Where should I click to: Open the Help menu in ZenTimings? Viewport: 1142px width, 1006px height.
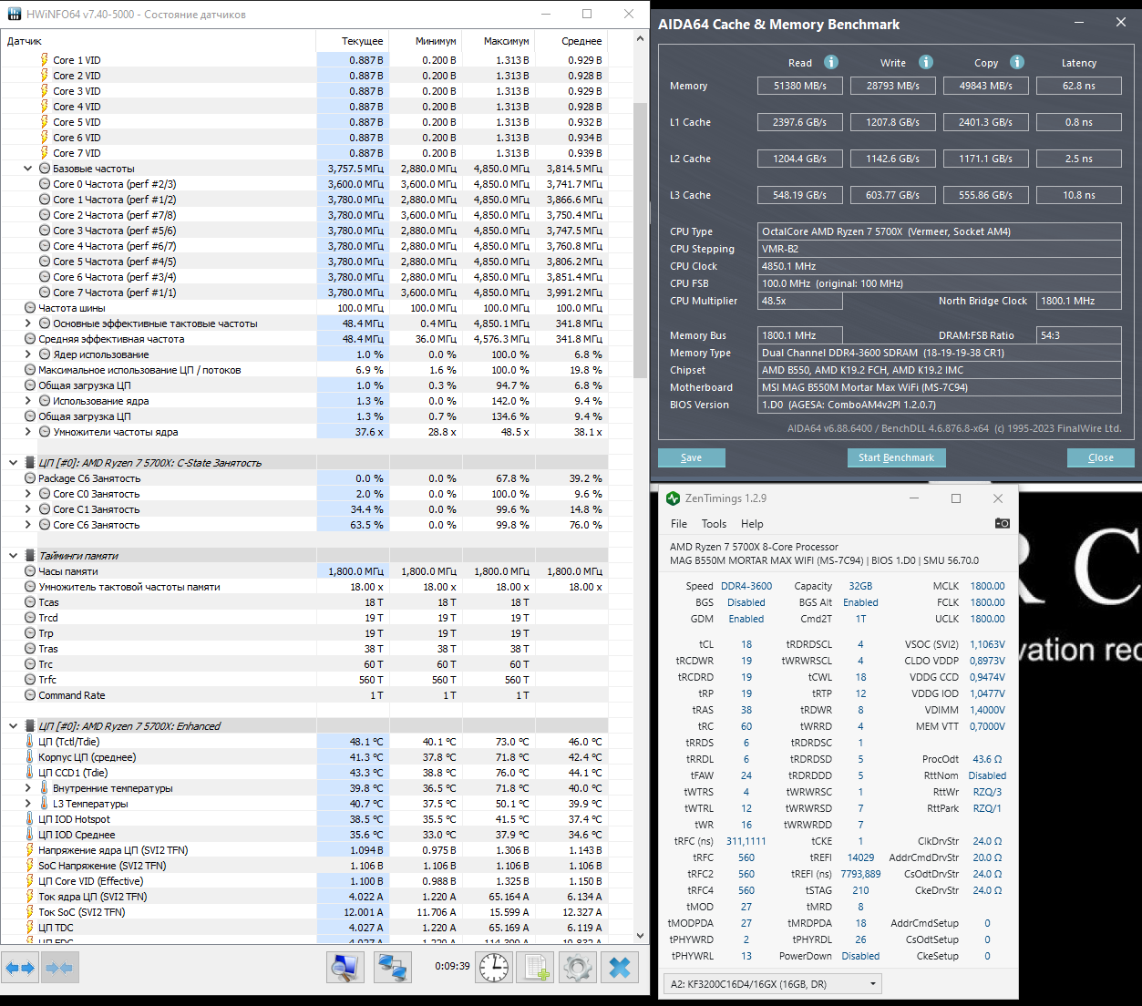click(x=752, y=524)
